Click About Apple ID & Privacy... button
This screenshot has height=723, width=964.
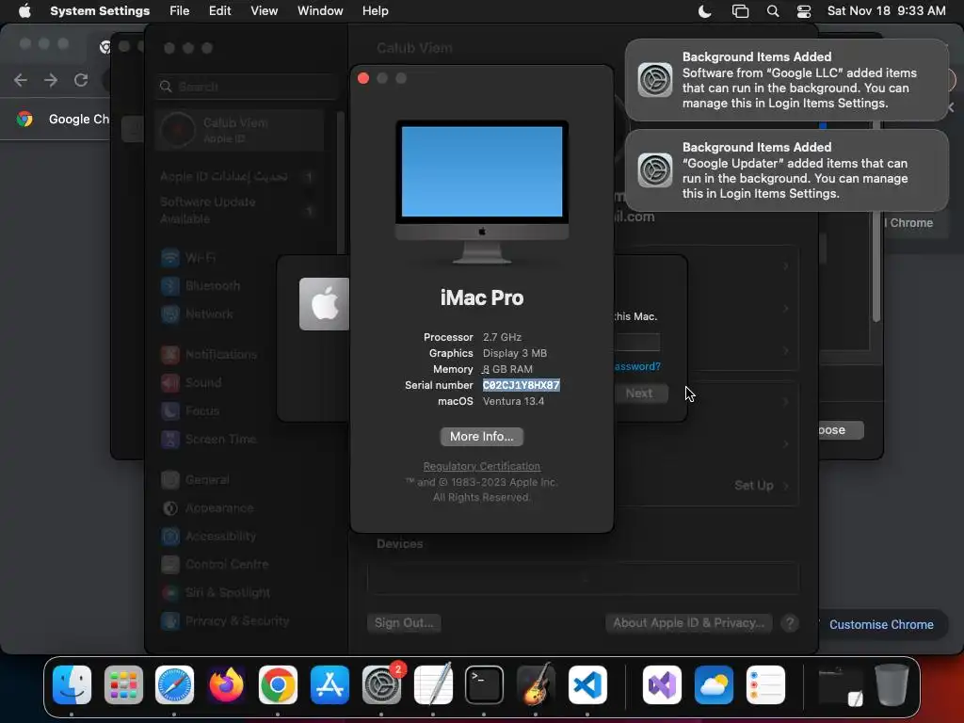pyautogui.click(x=688, y=623)
